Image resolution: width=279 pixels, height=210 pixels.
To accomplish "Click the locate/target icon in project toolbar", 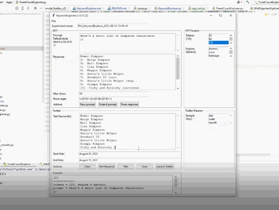I will coord(17,8).
